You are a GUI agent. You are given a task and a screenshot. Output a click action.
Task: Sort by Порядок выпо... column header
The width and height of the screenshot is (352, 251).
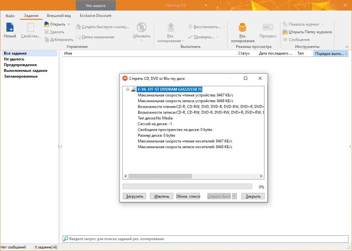(x=331, y=53)
